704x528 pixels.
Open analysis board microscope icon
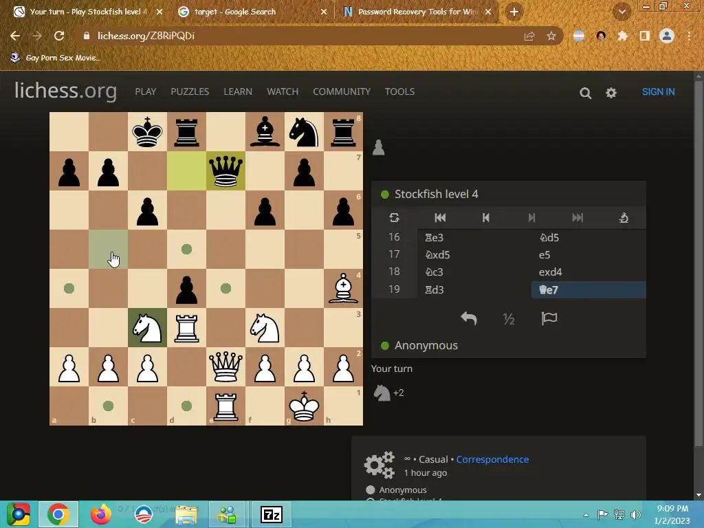(x=624, y=218)
